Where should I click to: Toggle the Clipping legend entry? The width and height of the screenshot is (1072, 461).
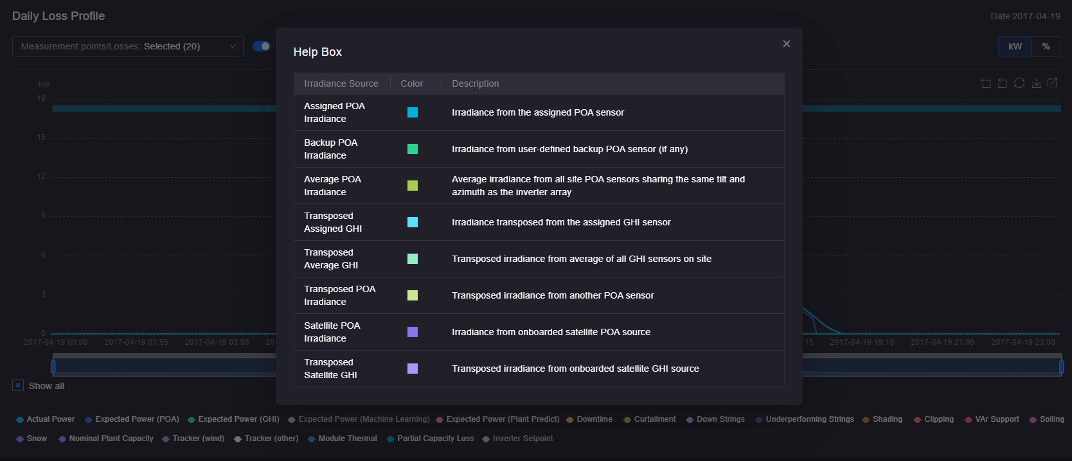pyautogui.click(x=934, y=419)
